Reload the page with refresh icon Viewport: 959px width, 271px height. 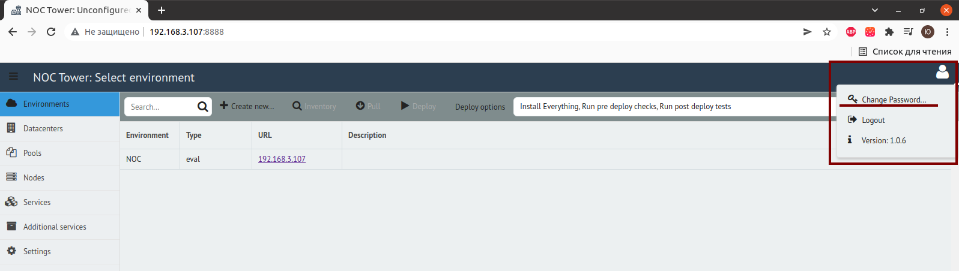coord(51,32)
